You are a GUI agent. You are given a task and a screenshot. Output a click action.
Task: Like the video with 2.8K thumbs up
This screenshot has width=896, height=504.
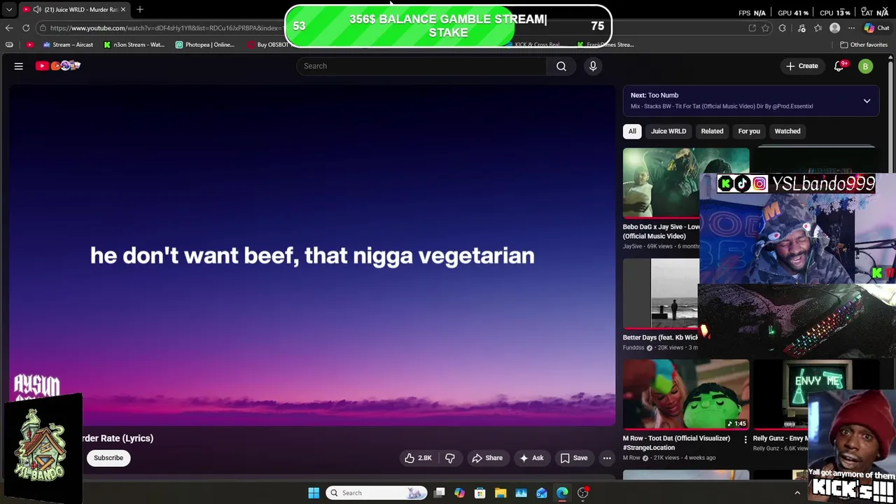[418, 458]
